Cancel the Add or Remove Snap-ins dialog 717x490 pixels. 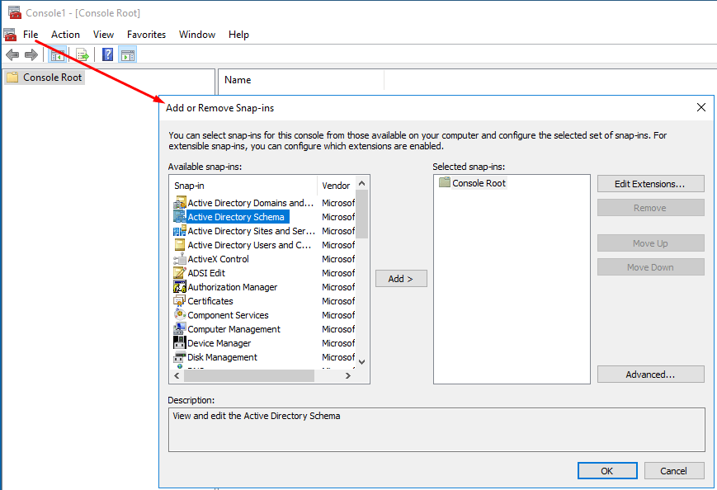(x=673, y=471)
